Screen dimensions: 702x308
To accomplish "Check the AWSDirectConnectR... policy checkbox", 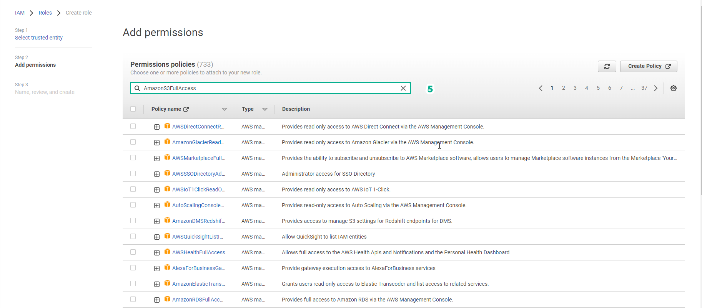I will 133,126.
